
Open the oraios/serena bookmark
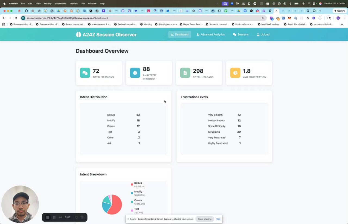pos(99,24)
